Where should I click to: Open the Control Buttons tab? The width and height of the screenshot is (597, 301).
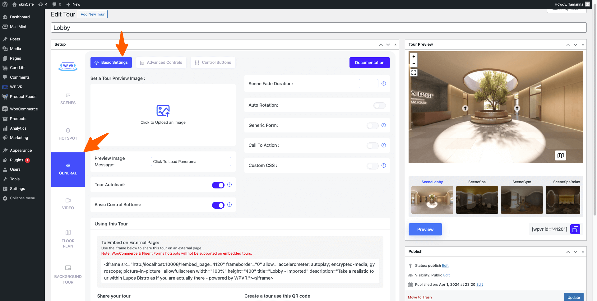213,63
